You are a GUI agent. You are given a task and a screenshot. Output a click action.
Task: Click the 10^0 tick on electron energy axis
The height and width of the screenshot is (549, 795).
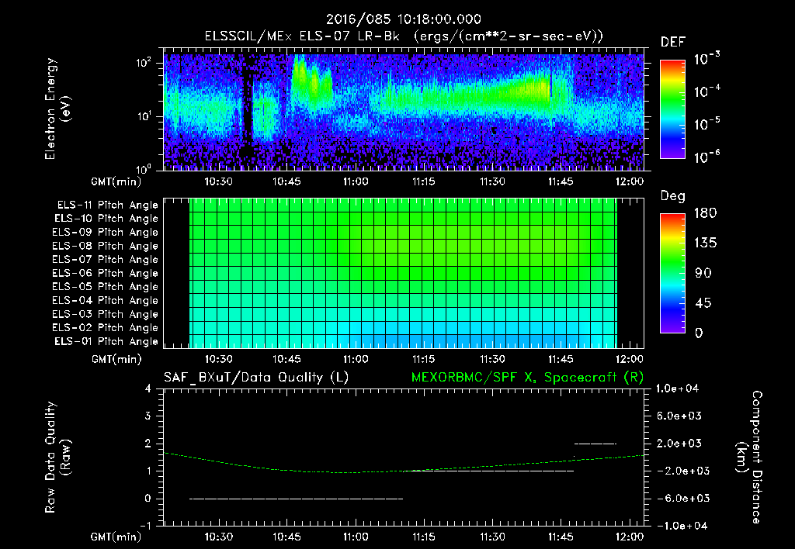[144, 169]
